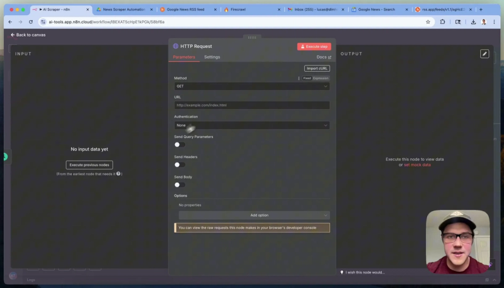
Task: Click the set mock data link
Action: click(417, 165)
